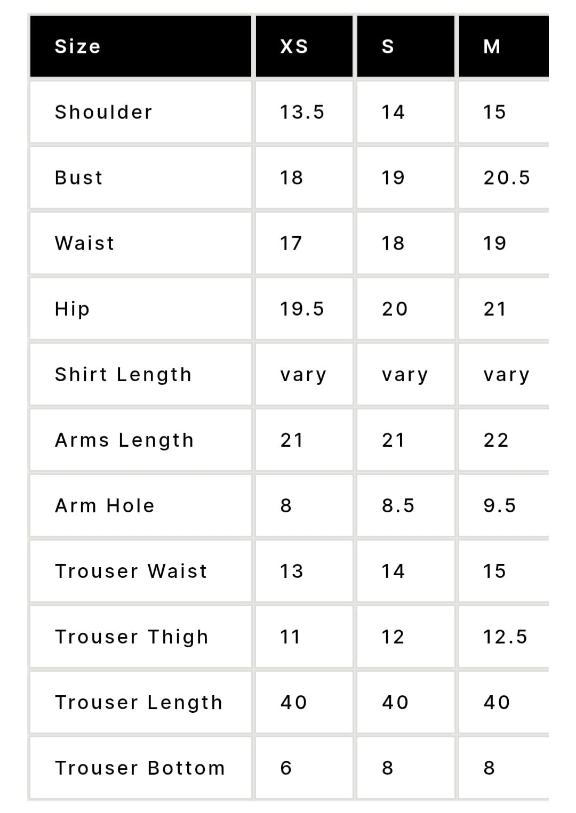Select the Size header cell
This screenshot has width=576, height=813.
click(x=141, y=46)
